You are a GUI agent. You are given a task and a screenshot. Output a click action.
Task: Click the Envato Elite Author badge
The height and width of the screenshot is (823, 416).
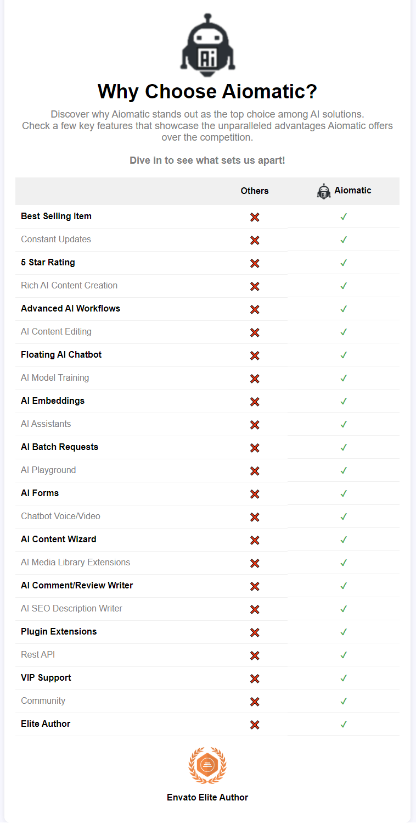[207, 765]
